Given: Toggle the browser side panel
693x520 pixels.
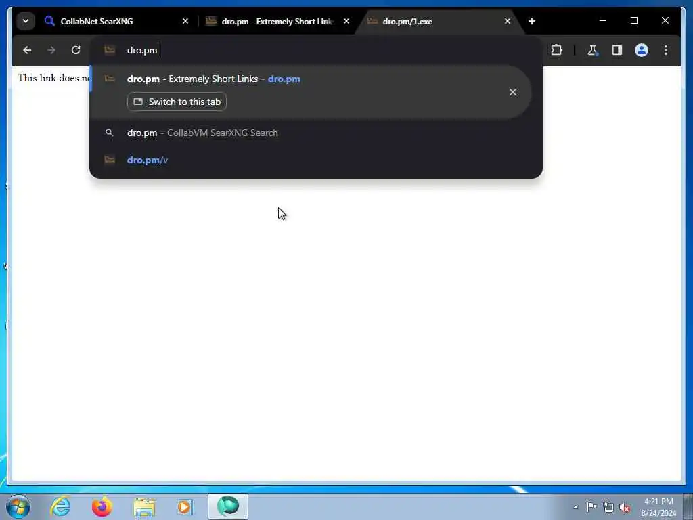Looking at the screenshot, I should [617, 50].
